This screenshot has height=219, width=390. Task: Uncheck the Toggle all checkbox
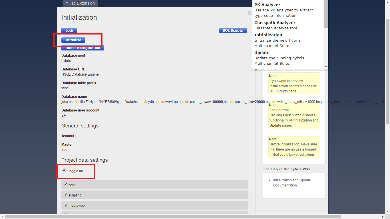coord(64,170)
